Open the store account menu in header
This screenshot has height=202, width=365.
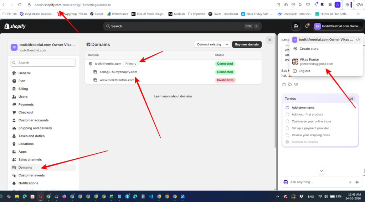[338, 26]
